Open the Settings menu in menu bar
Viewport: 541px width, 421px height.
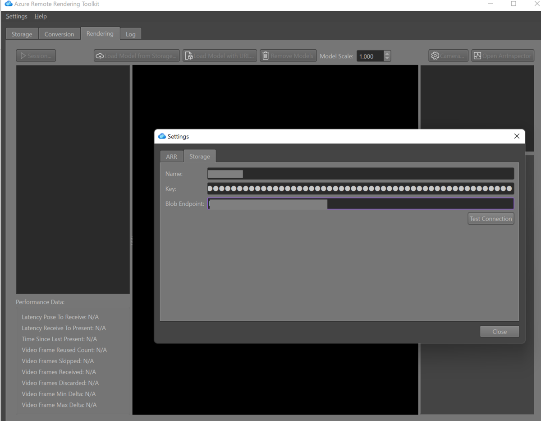(x=17, y=16)
